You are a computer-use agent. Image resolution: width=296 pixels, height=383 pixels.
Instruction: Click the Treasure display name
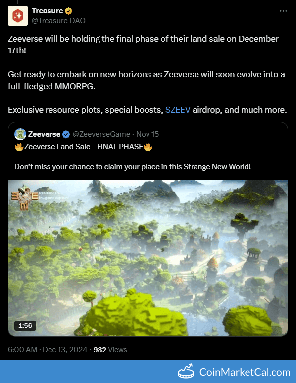click(x=48, y=11)
